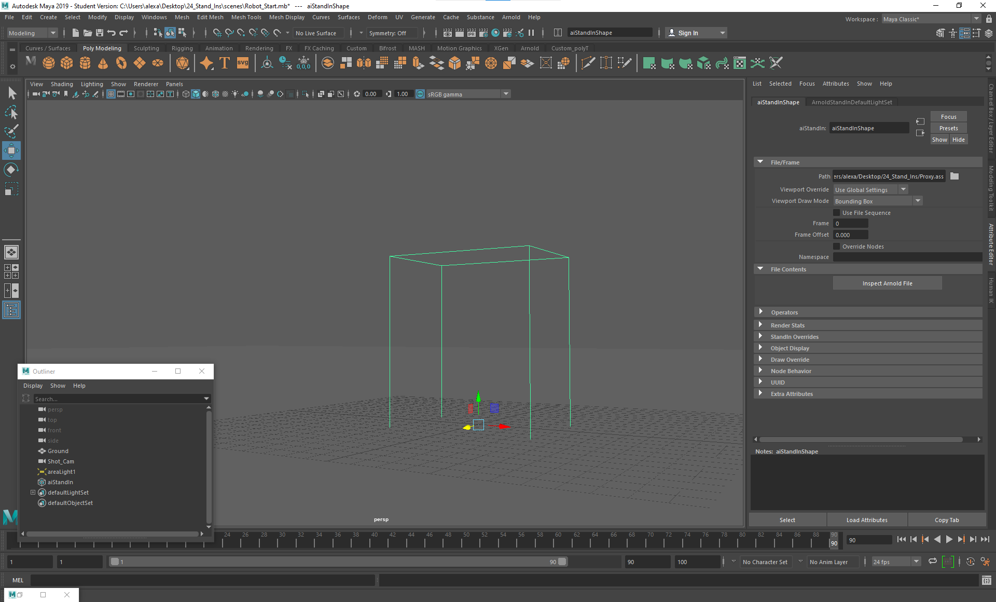
Task: Click the SVG creation shelf icon
Action: [x=242, y=63]
